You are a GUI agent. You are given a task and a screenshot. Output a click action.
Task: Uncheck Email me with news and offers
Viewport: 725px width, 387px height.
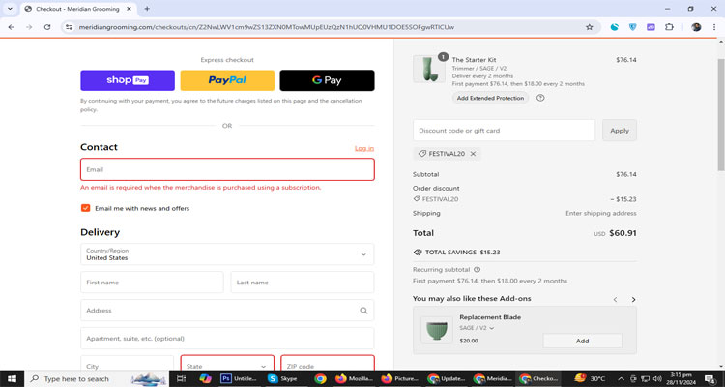point(85,208)
